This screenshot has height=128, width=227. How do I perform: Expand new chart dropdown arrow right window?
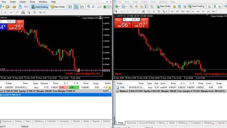pos(119,6)
